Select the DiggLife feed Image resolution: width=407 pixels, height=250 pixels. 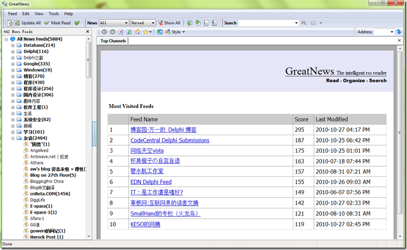click(x=37, y=200)
